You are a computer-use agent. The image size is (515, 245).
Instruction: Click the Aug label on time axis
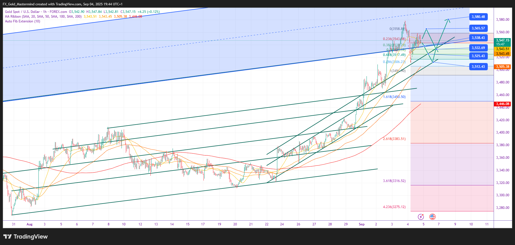[29, 224]
